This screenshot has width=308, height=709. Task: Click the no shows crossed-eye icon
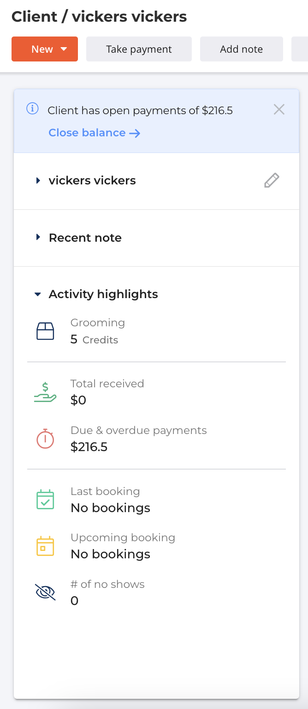coord(45,592)
